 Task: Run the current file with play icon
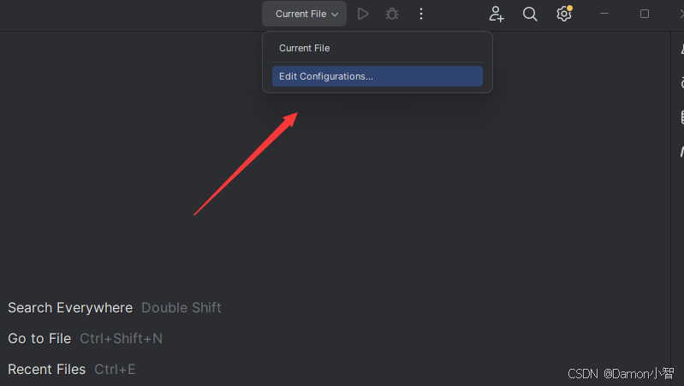tap(363, 14)
